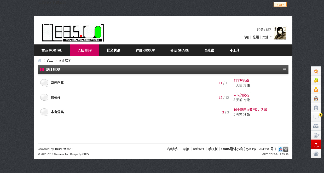Image resolution: width=324 pixels, height=173 pixels.
Task: Click the 12 / 12 post count
Action: click(224, 98)
